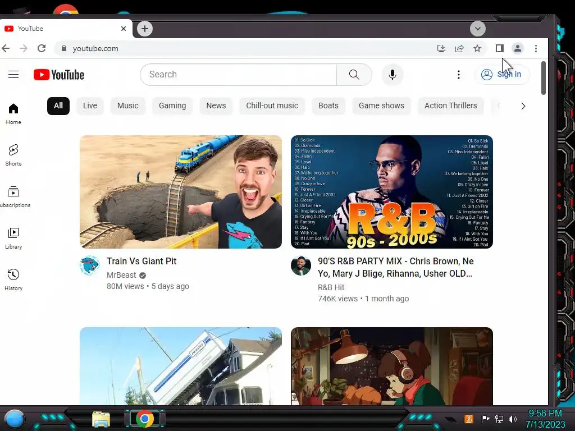Open R&B Hit channel avatar
575x431 pixels.
301,265
